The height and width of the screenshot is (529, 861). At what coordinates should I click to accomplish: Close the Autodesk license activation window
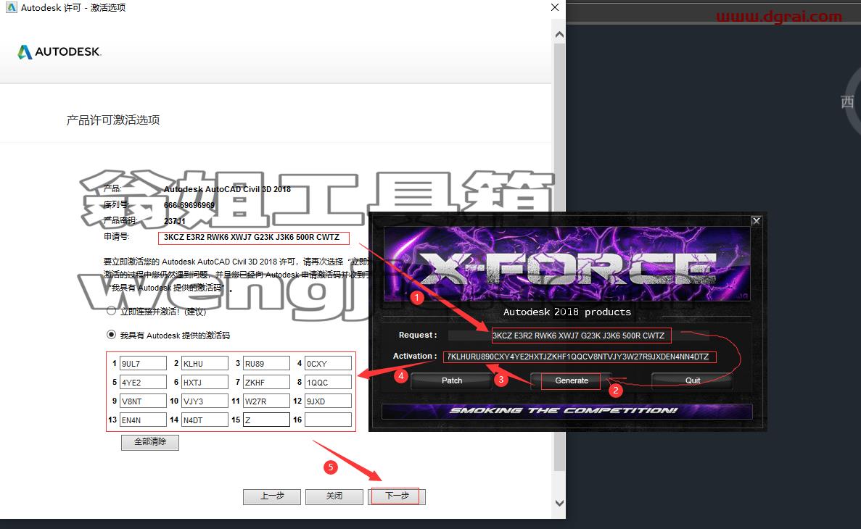point(555,7)
